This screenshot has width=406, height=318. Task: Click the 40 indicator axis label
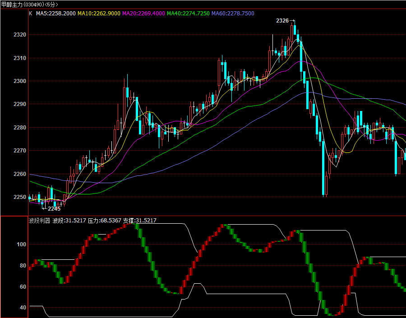tap(23, 308)
